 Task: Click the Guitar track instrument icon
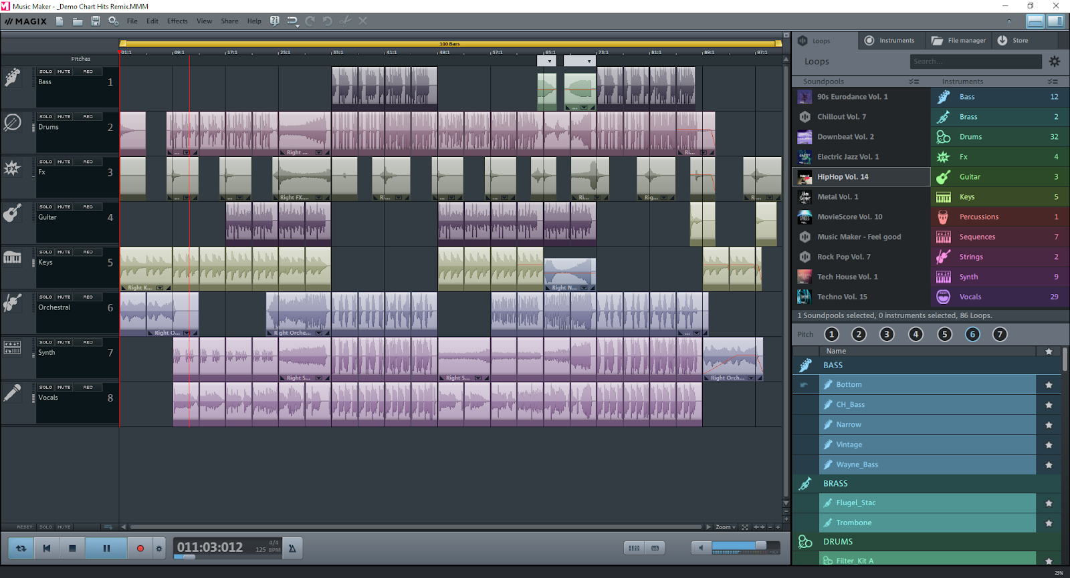(x=12, y=213)
